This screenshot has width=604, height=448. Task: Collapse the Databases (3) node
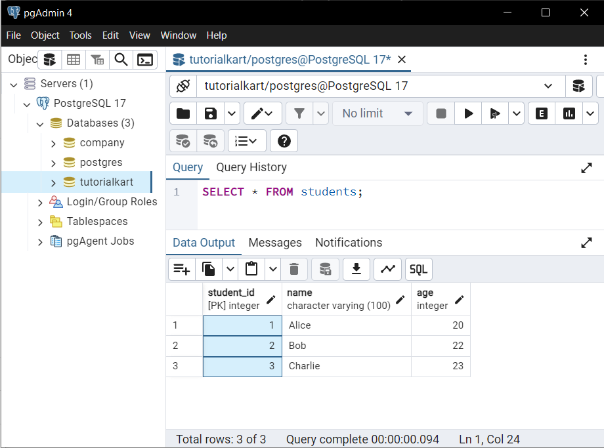(x=40, y=123)
